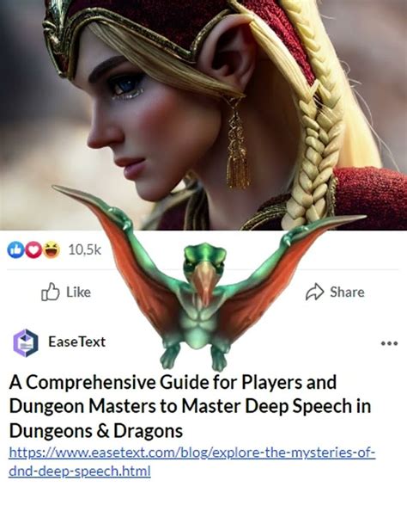Open the easetext.com blog URL link
The height and width of the screenshot is (511, 407).
192,453
